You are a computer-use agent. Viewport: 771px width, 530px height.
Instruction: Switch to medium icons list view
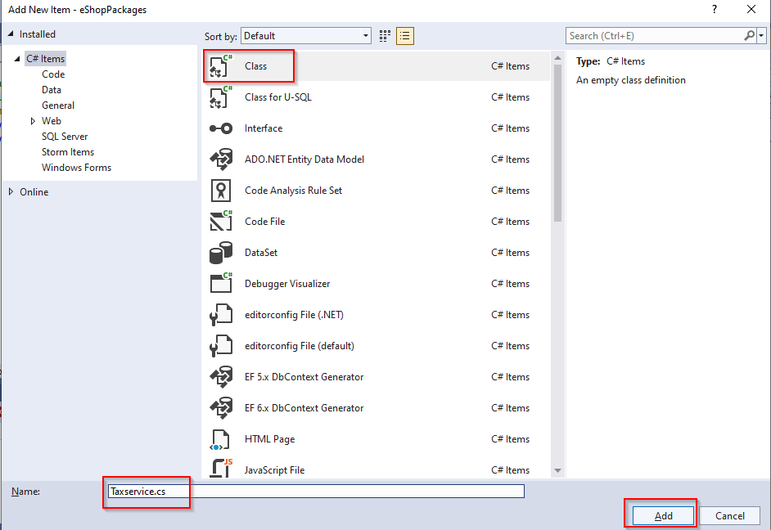pyautogui.click(x=404, y=36)
